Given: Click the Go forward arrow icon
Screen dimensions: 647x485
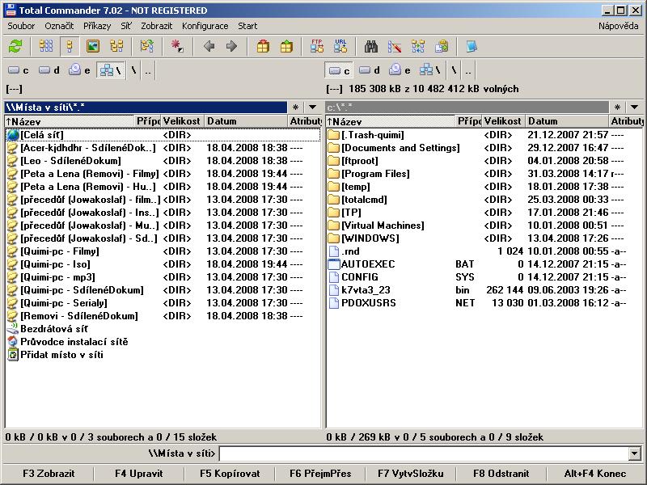Looking at the screenshot, I should [x=231, y=47].
